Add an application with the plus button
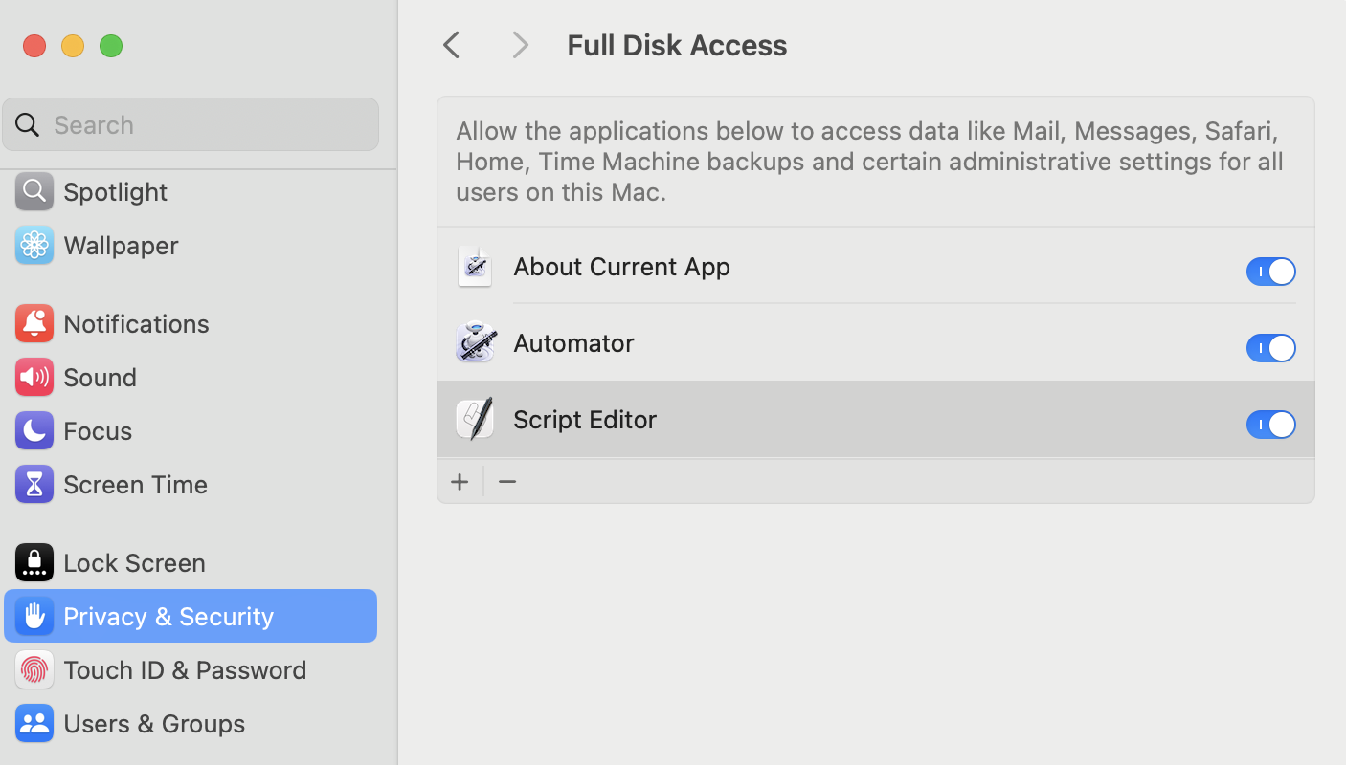Screen dimensions: 1346x765 point(460,482)
